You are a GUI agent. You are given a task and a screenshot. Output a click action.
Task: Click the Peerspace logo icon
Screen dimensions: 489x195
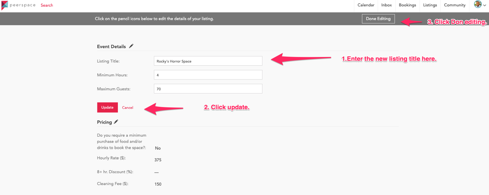point(4,5)
